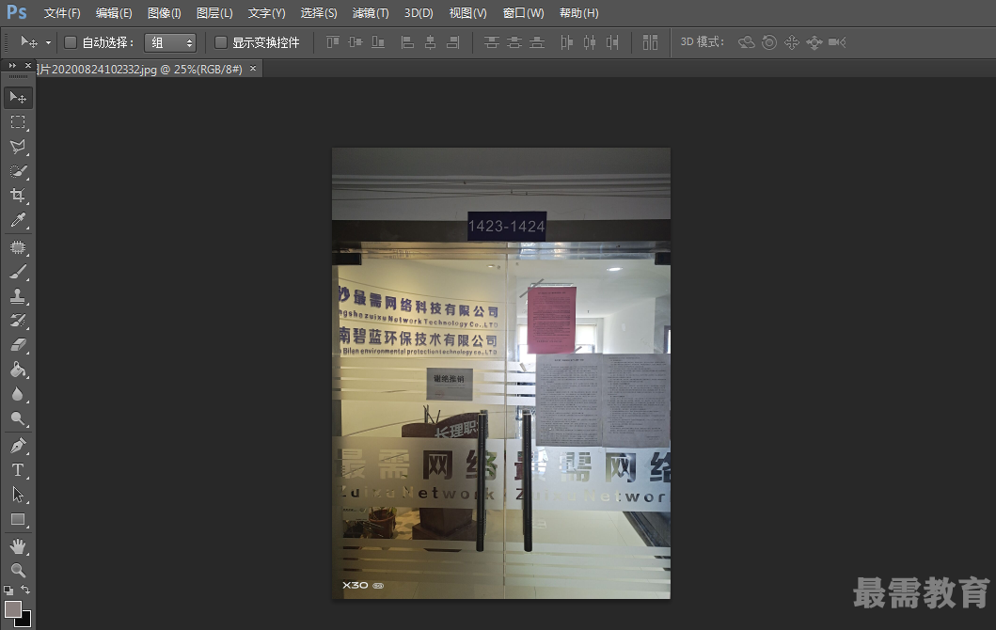Select the Rectangular Marquee tool
The width and height of the screenshot is (996, 630).
pyautogui.click(x=18, y=122)
